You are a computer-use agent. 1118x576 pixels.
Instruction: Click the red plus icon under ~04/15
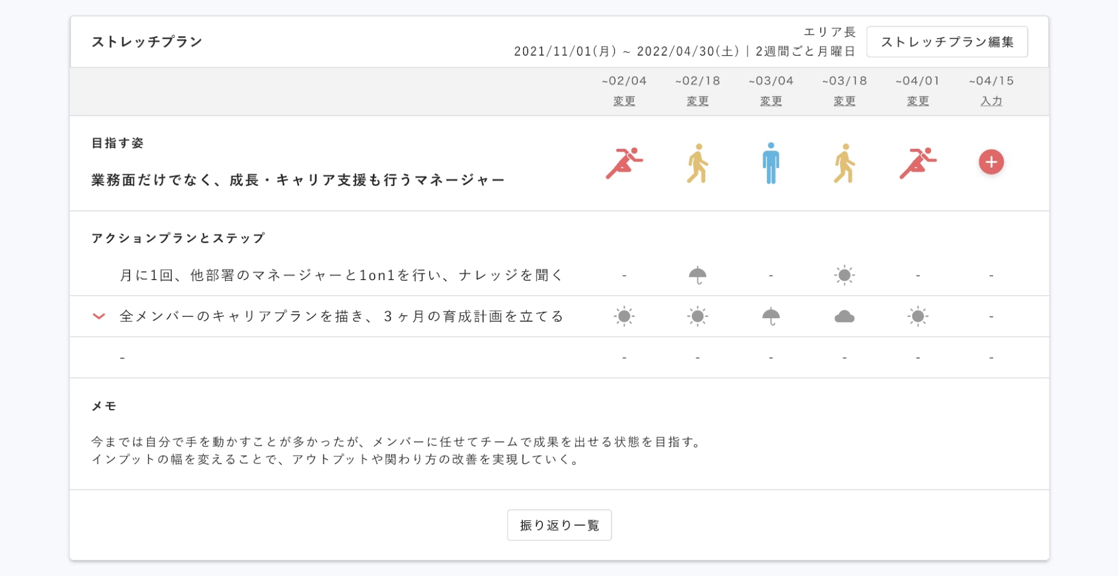click(x=991, y=162)
